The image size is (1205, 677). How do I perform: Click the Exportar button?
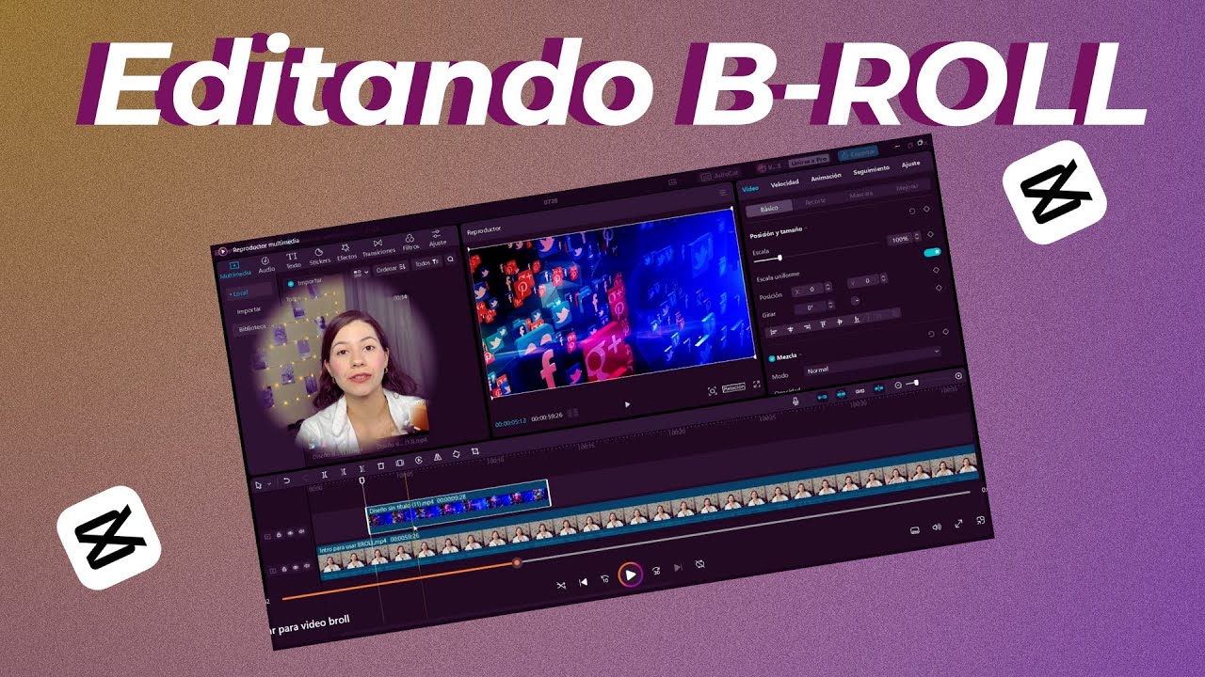(x=857, y=152)
